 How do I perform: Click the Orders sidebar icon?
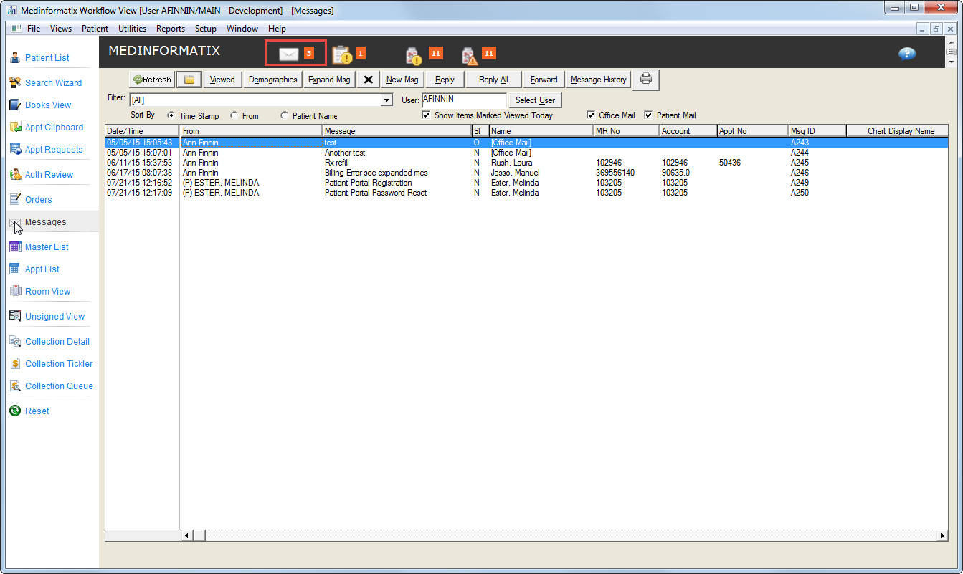pyautogui.click(x=15, y=199)
